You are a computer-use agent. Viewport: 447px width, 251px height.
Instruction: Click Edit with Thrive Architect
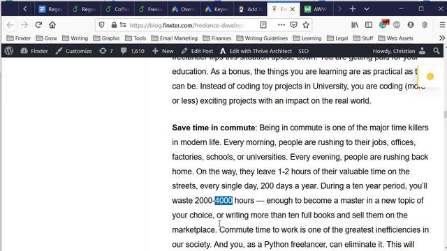click(256, 51)
